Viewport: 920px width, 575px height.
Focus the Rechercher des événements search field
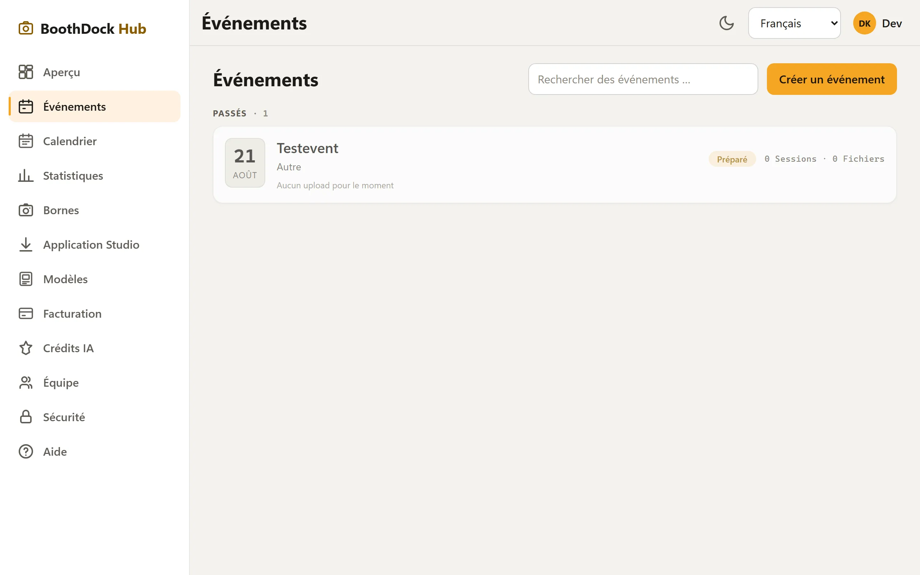click(x=643, y=79)
